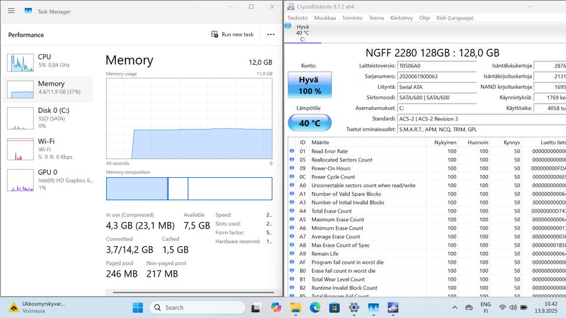Open the Task Manager hamburger navigation menu

coord(11,11)
